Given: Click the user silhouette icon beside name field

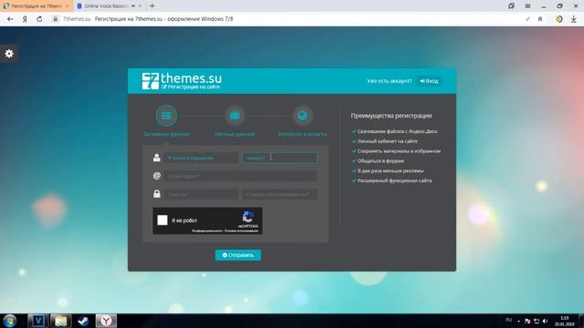Looking at the screenshot, I should (157, 158).
